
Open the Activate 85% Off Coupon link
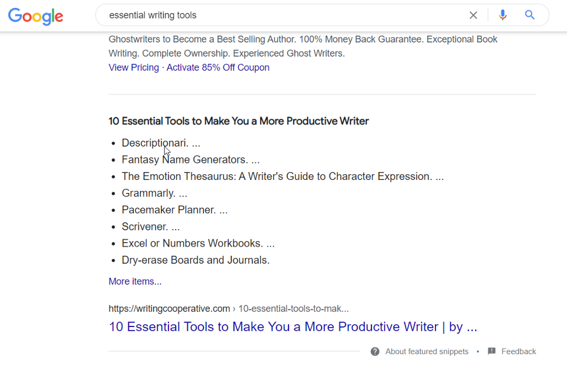tap(218, 67)
